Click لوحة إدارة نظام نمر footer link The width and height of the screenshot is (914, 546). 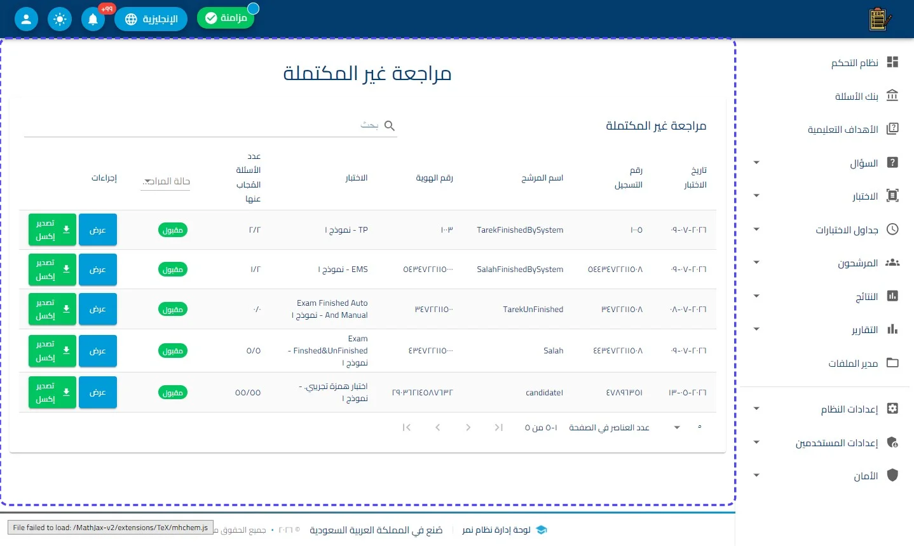tap(496, 529)
